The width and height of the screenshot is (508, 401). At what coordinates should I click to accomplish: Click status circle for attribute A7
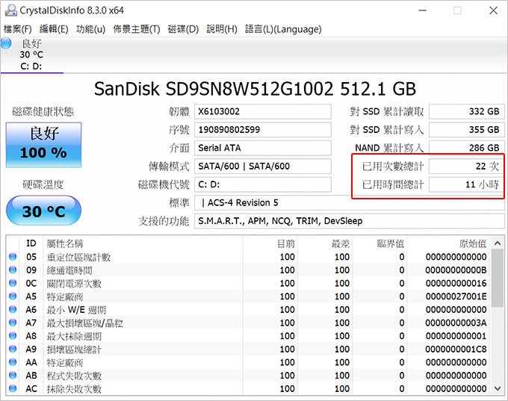click(x=13, y=323)
